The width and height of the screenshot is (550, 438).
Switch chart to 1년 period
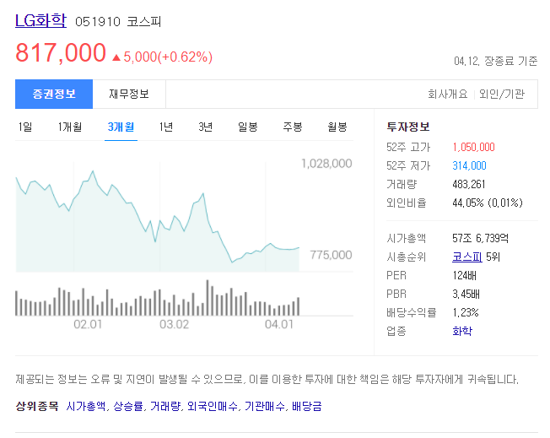point(166,127)
